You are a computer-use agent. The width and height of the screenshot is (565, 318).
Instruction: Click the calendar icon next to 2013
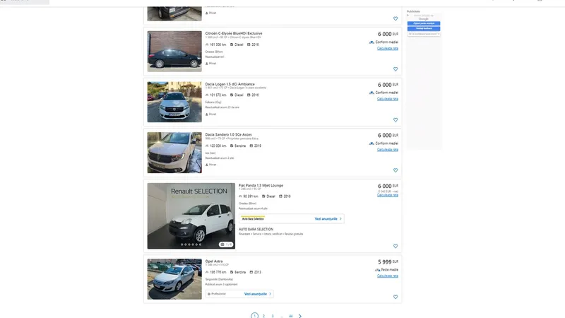[251, 272]
